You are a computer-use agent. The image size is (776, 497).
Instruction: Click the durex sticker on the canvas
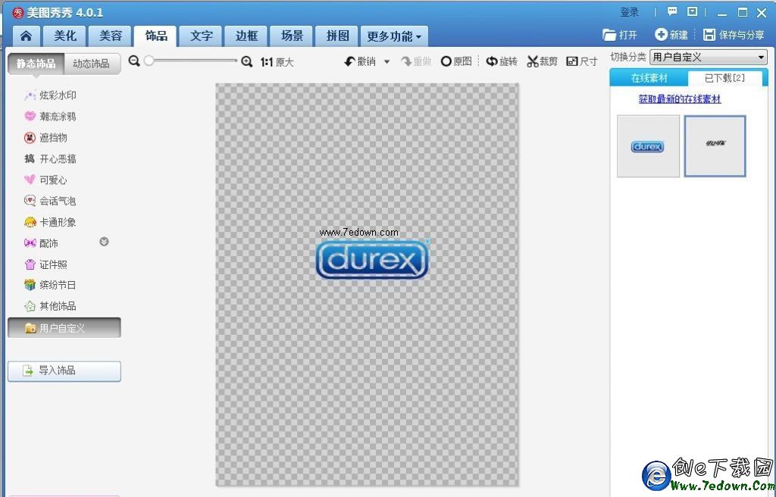pos(372,260)
